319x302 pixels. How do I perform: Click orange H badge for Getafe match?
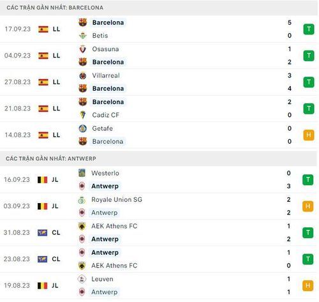(309, 135)
